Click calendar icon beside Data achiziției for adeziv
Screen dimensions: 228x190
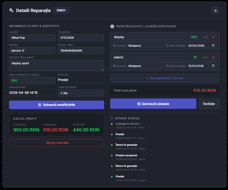click(x=167, y=66)
